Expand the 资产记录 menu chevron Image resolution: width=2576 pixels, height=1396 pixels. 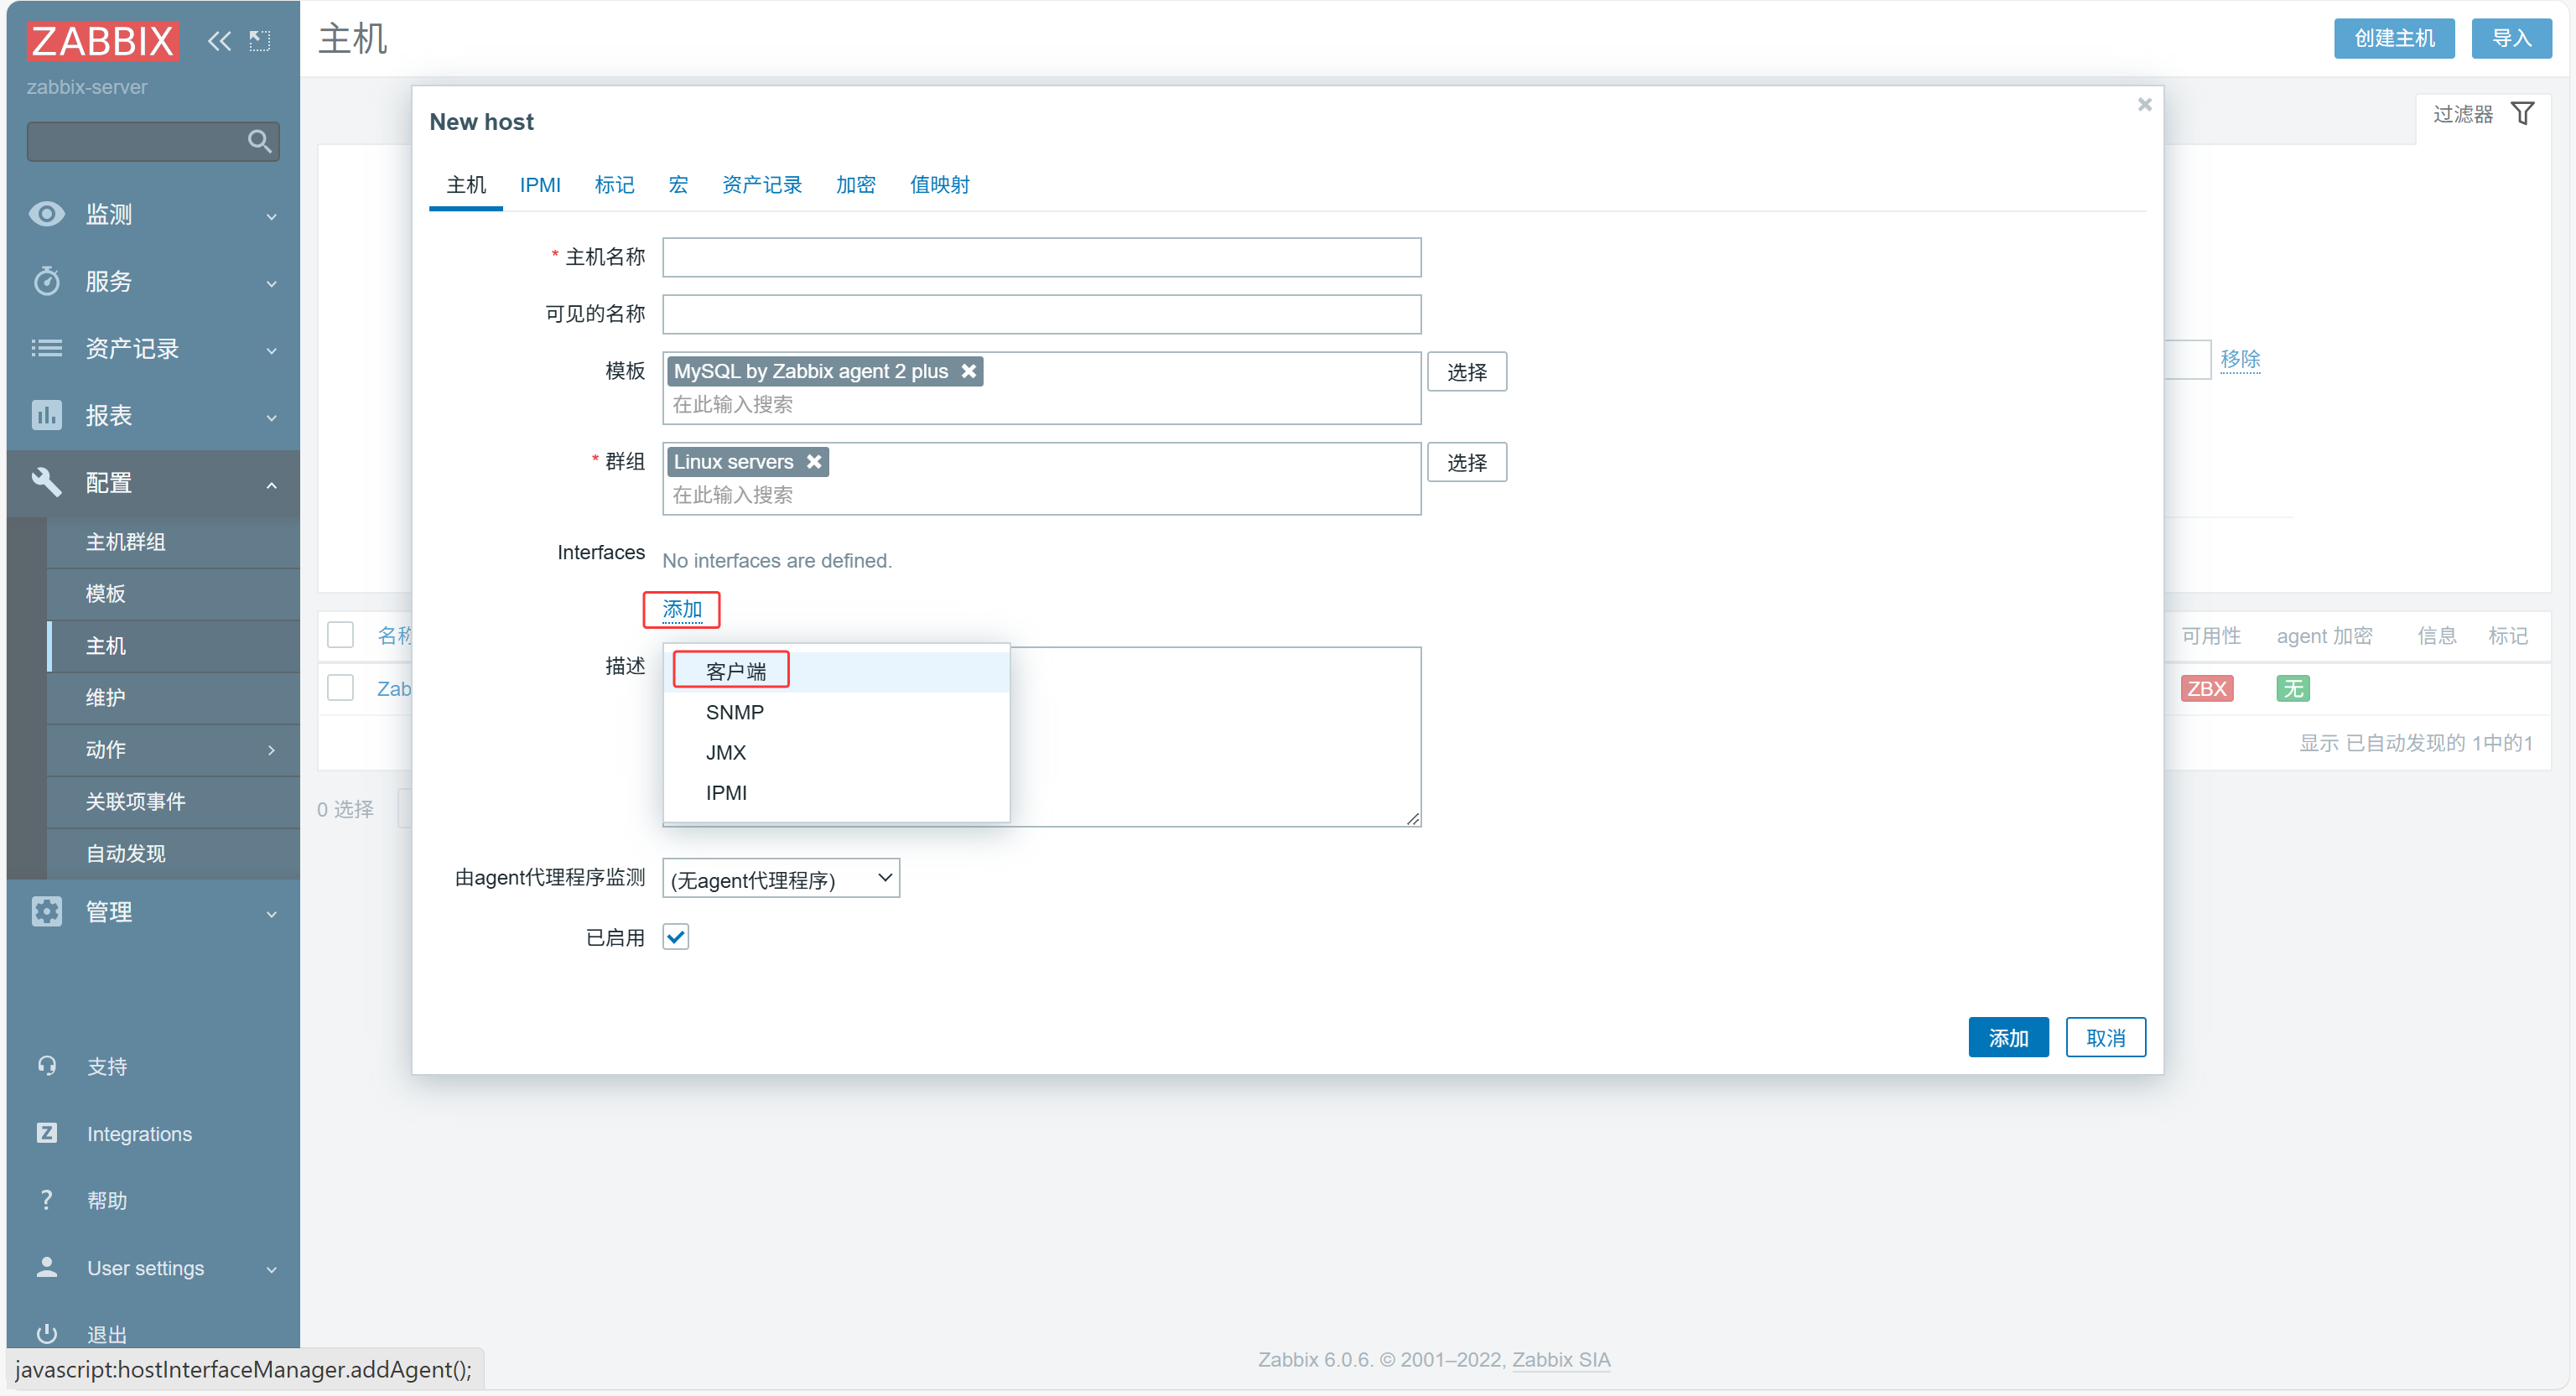pyautogui.click(x=271, y=350)
